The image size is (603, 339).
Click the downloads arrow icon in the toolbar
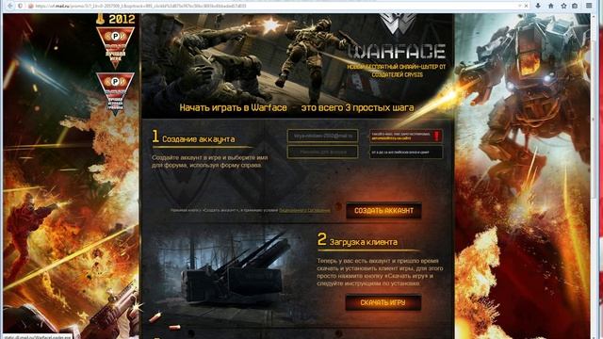(x=538, y=6)
